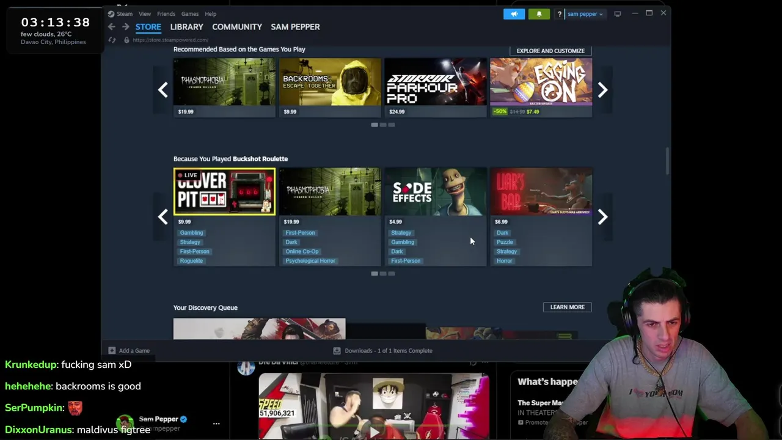The height and width of the screenshot is (440, 782).
Task: Switch to the LIBRARY tab
Action: [187, 27]
